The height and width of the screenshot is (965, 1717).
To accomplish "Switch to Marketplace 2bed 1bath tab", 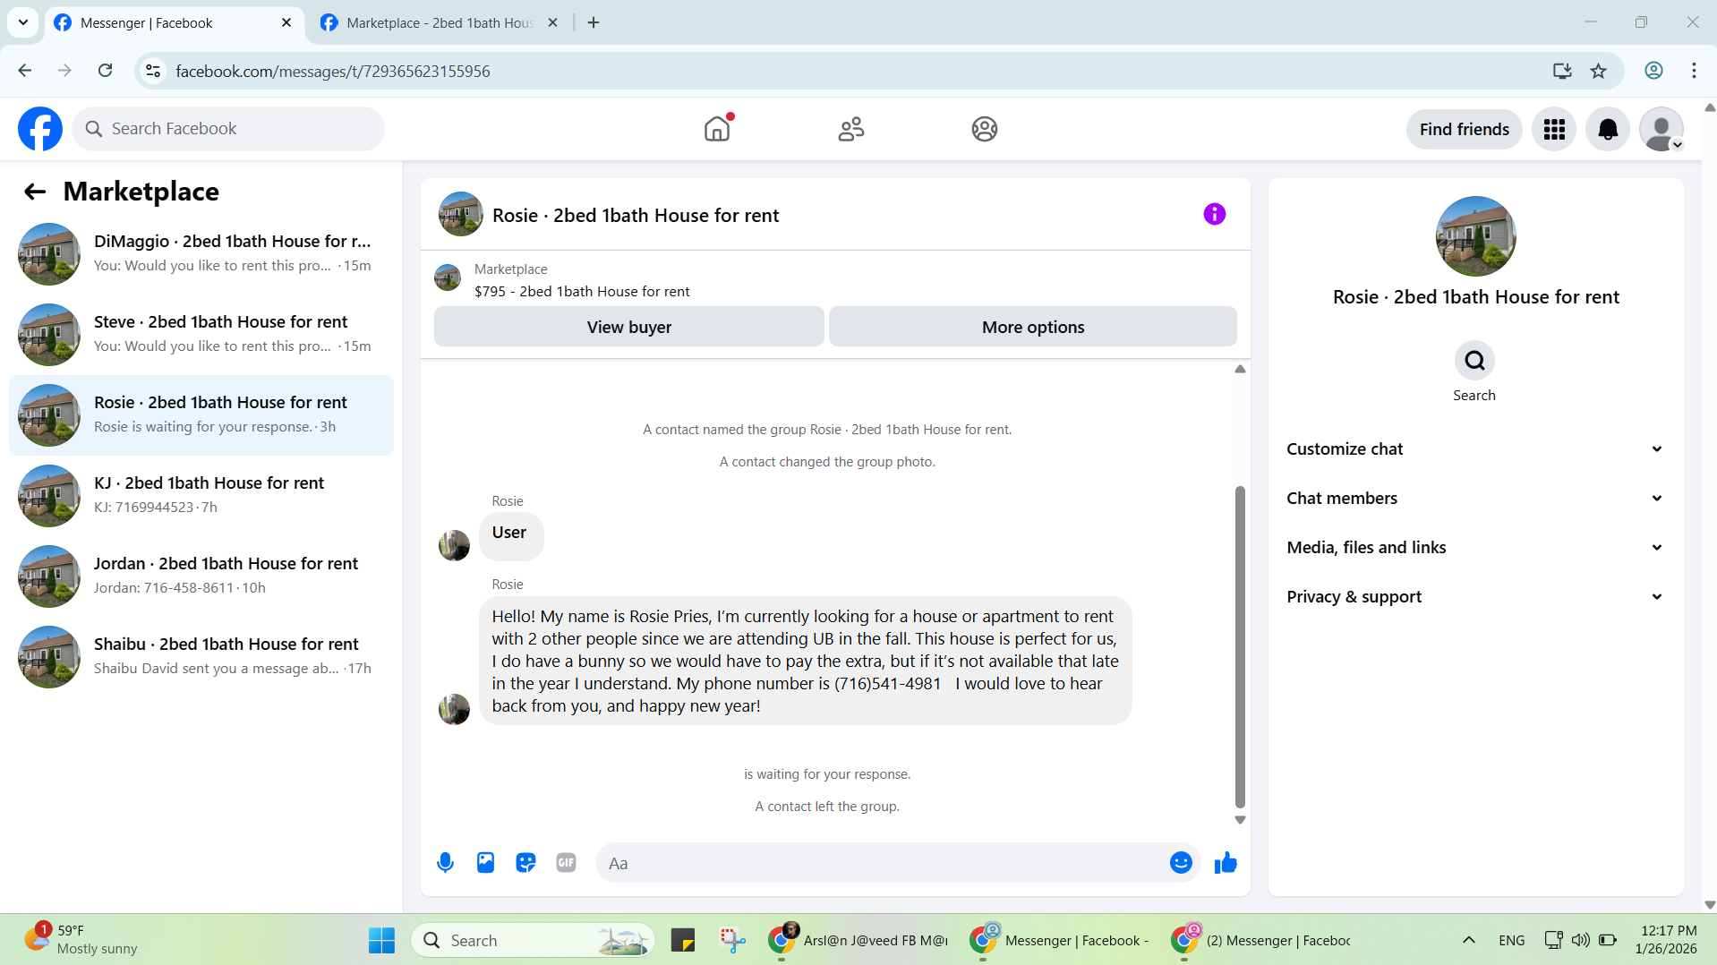I will pos(439,22).
